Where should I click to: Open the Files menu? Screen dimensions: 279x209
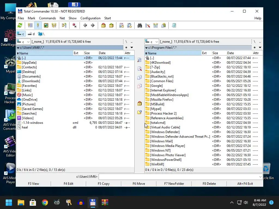tap(21, 18)
